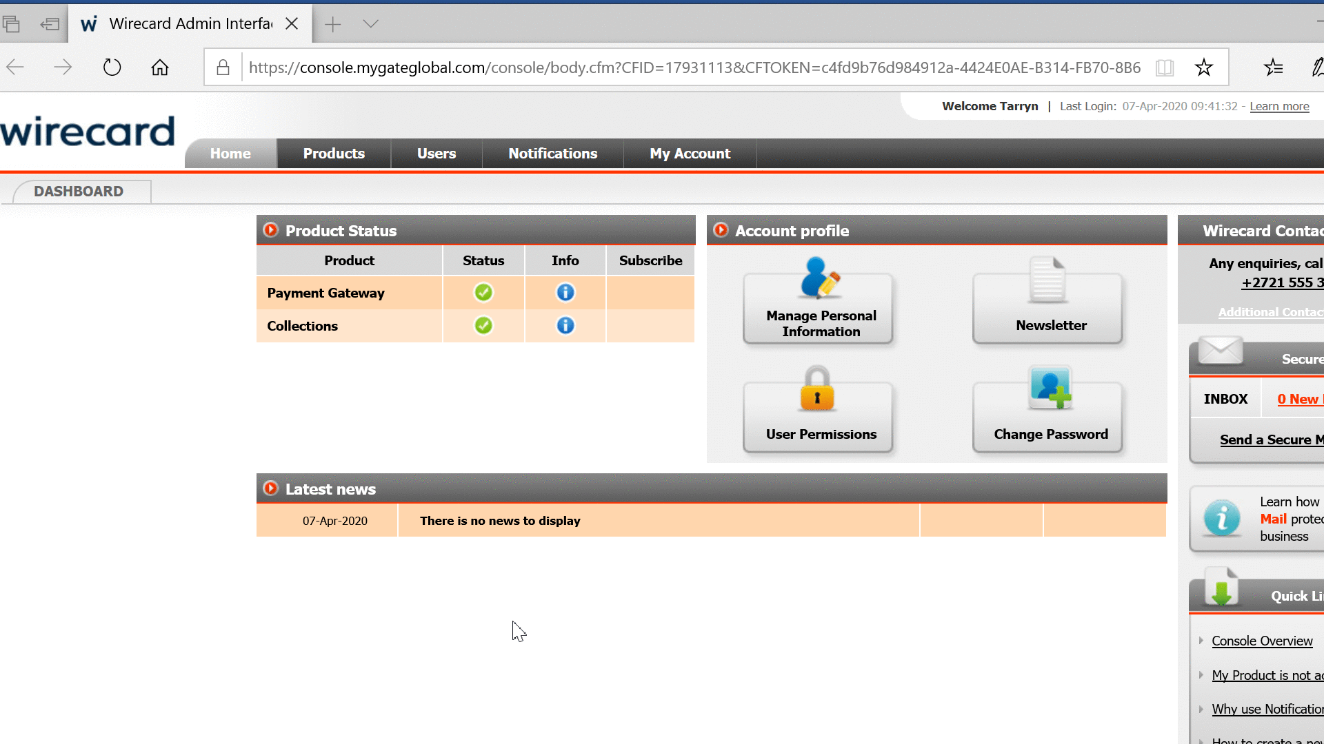
Task: Click 'There is no news to display' text
Action: pos(500,521)
